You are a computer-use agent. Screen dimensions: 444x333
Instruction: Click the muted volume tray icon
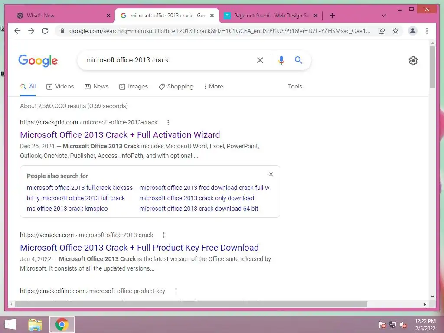pyautogui.click(x=403, y=325)
